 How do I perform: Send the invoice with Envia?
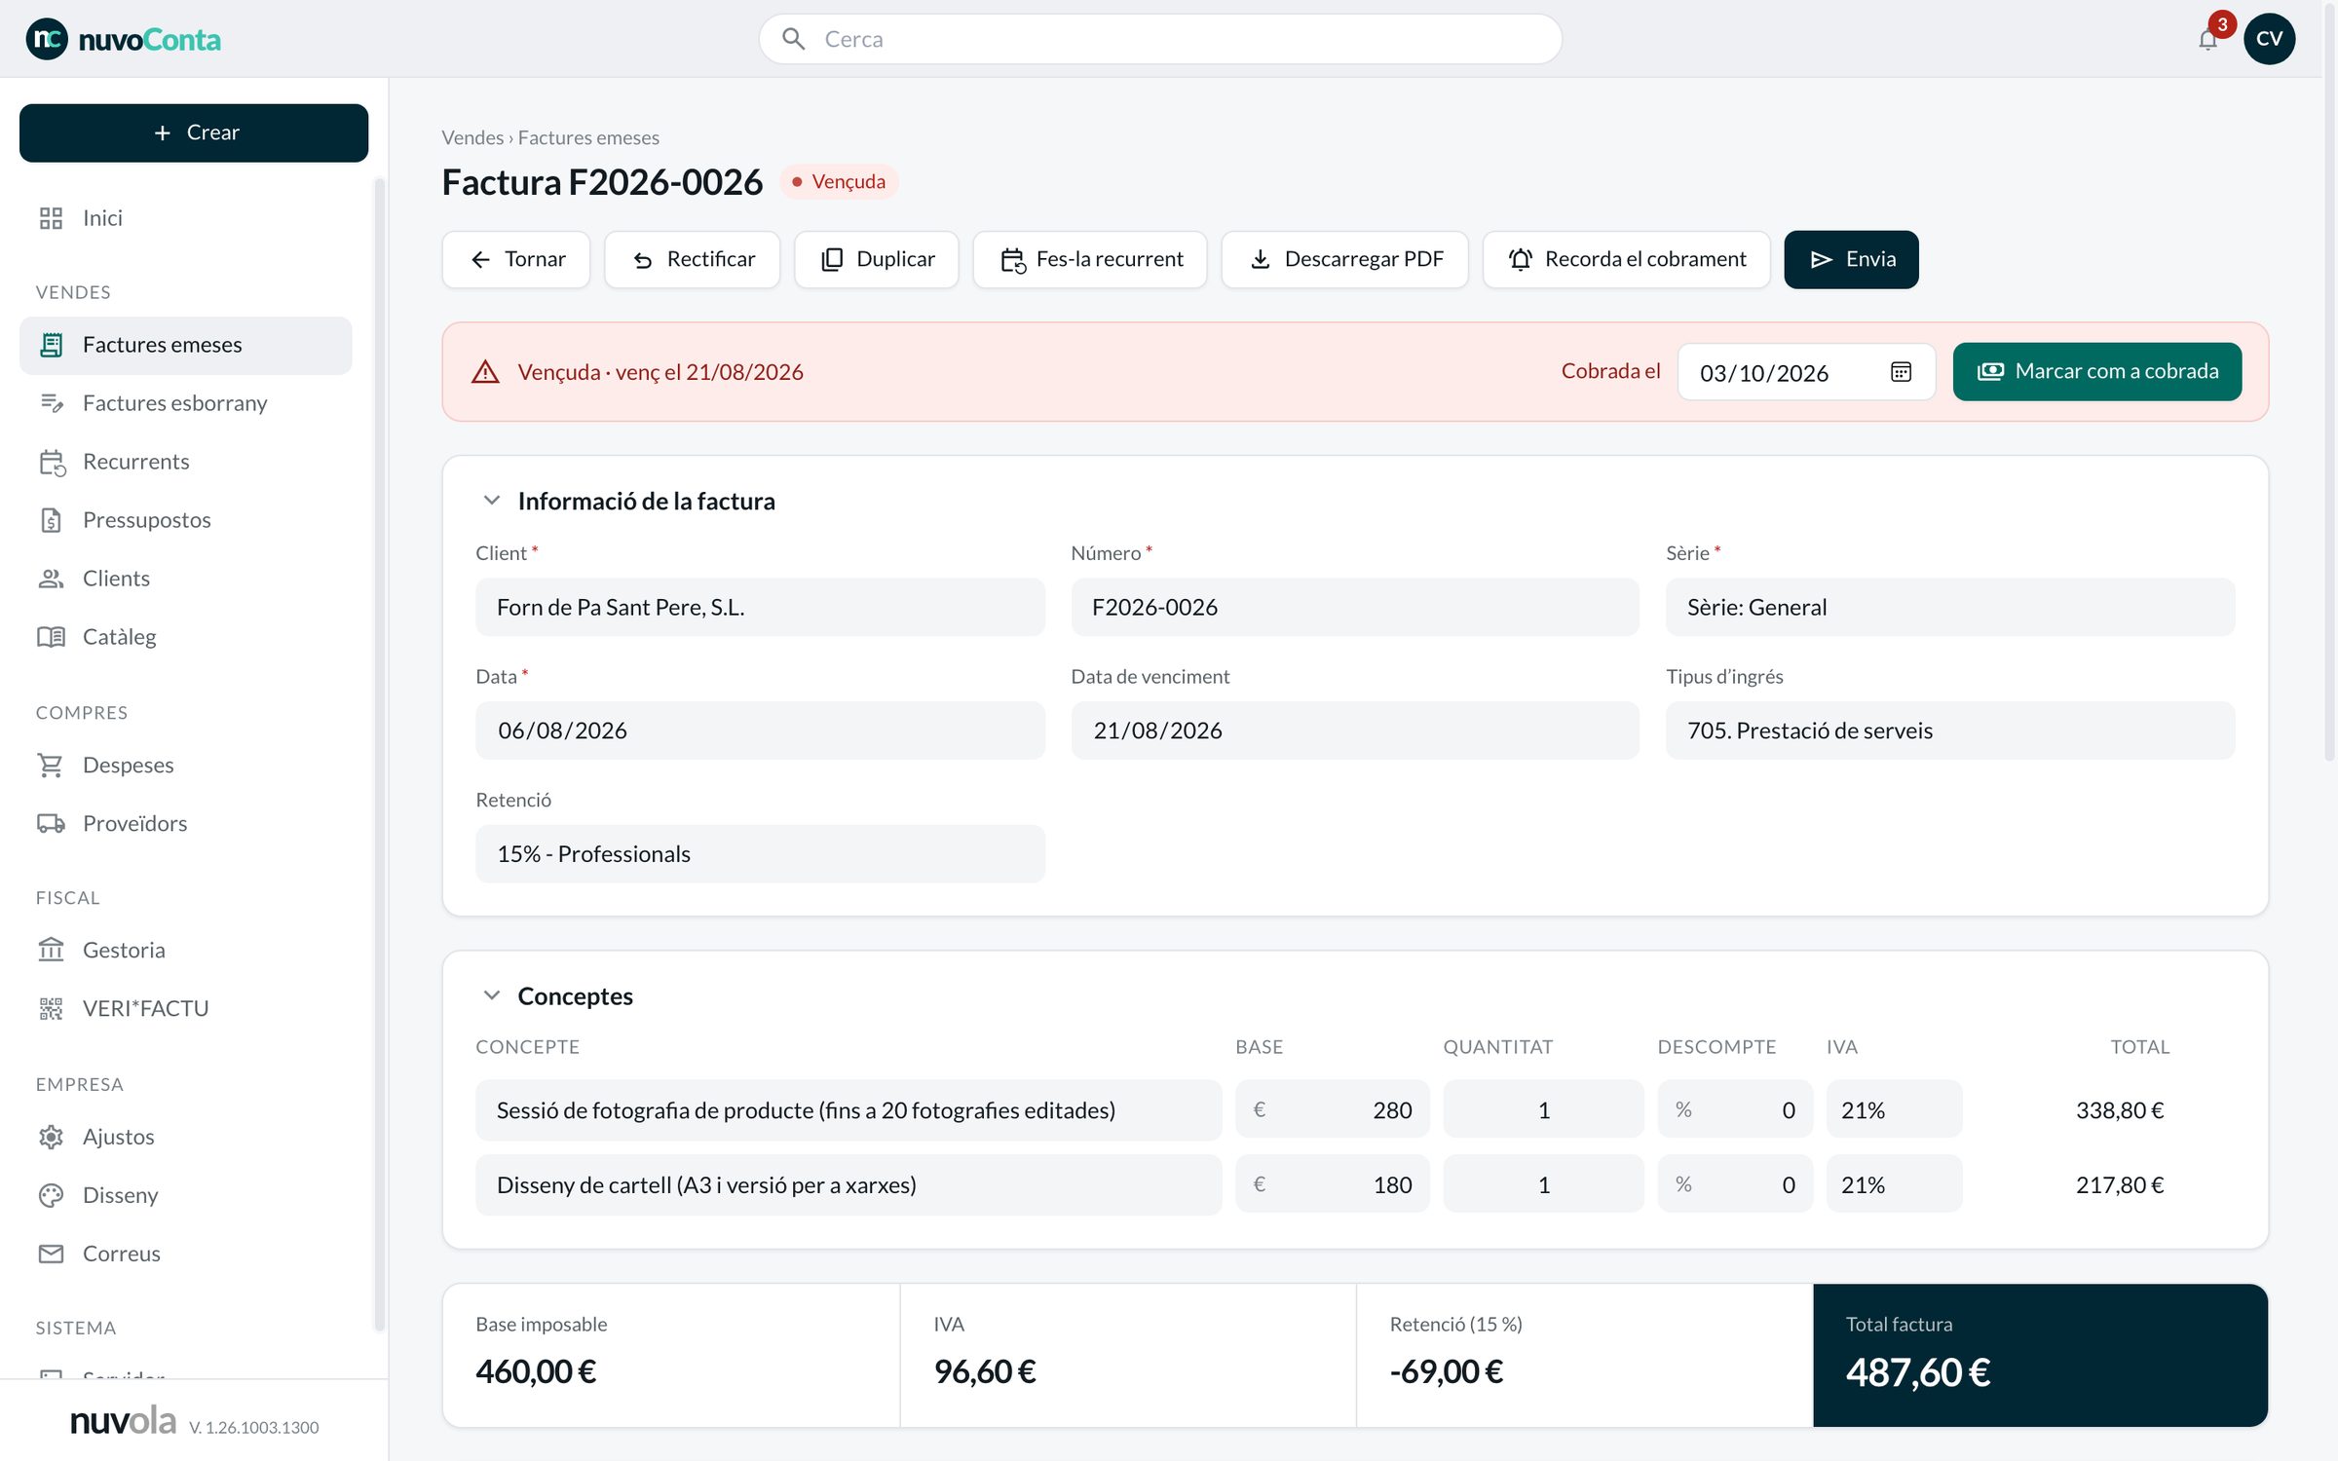click(x=1852, y=259)
